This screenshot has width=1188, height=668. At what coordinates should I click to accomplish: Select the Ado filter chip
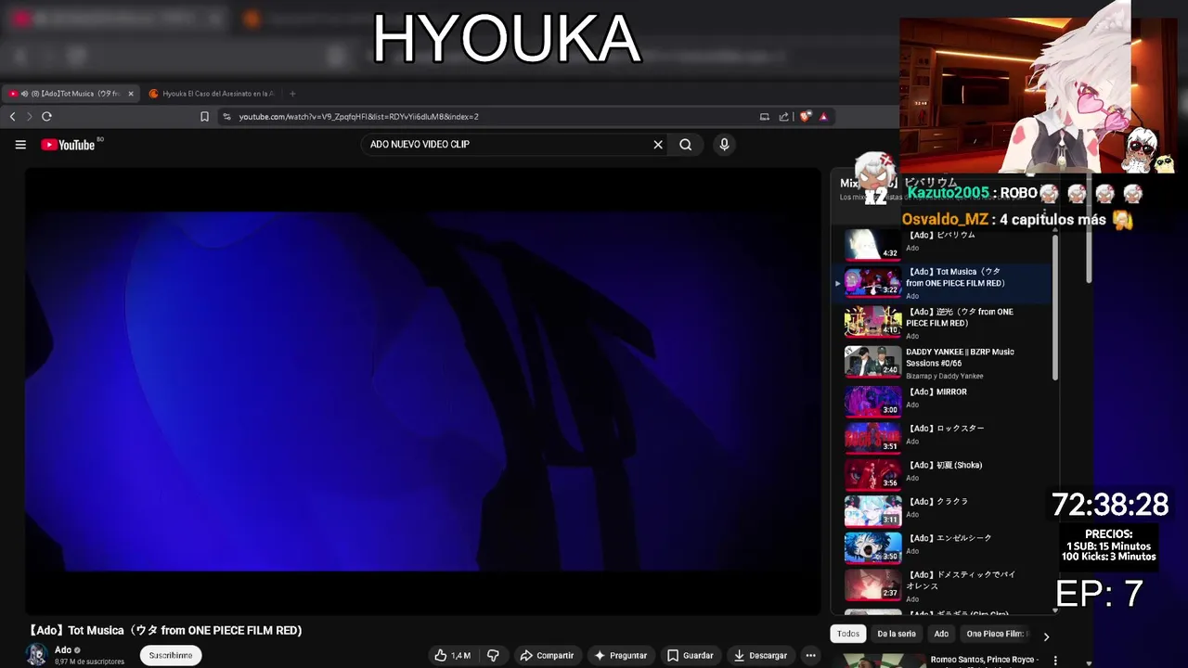click(x=941, y=634)
